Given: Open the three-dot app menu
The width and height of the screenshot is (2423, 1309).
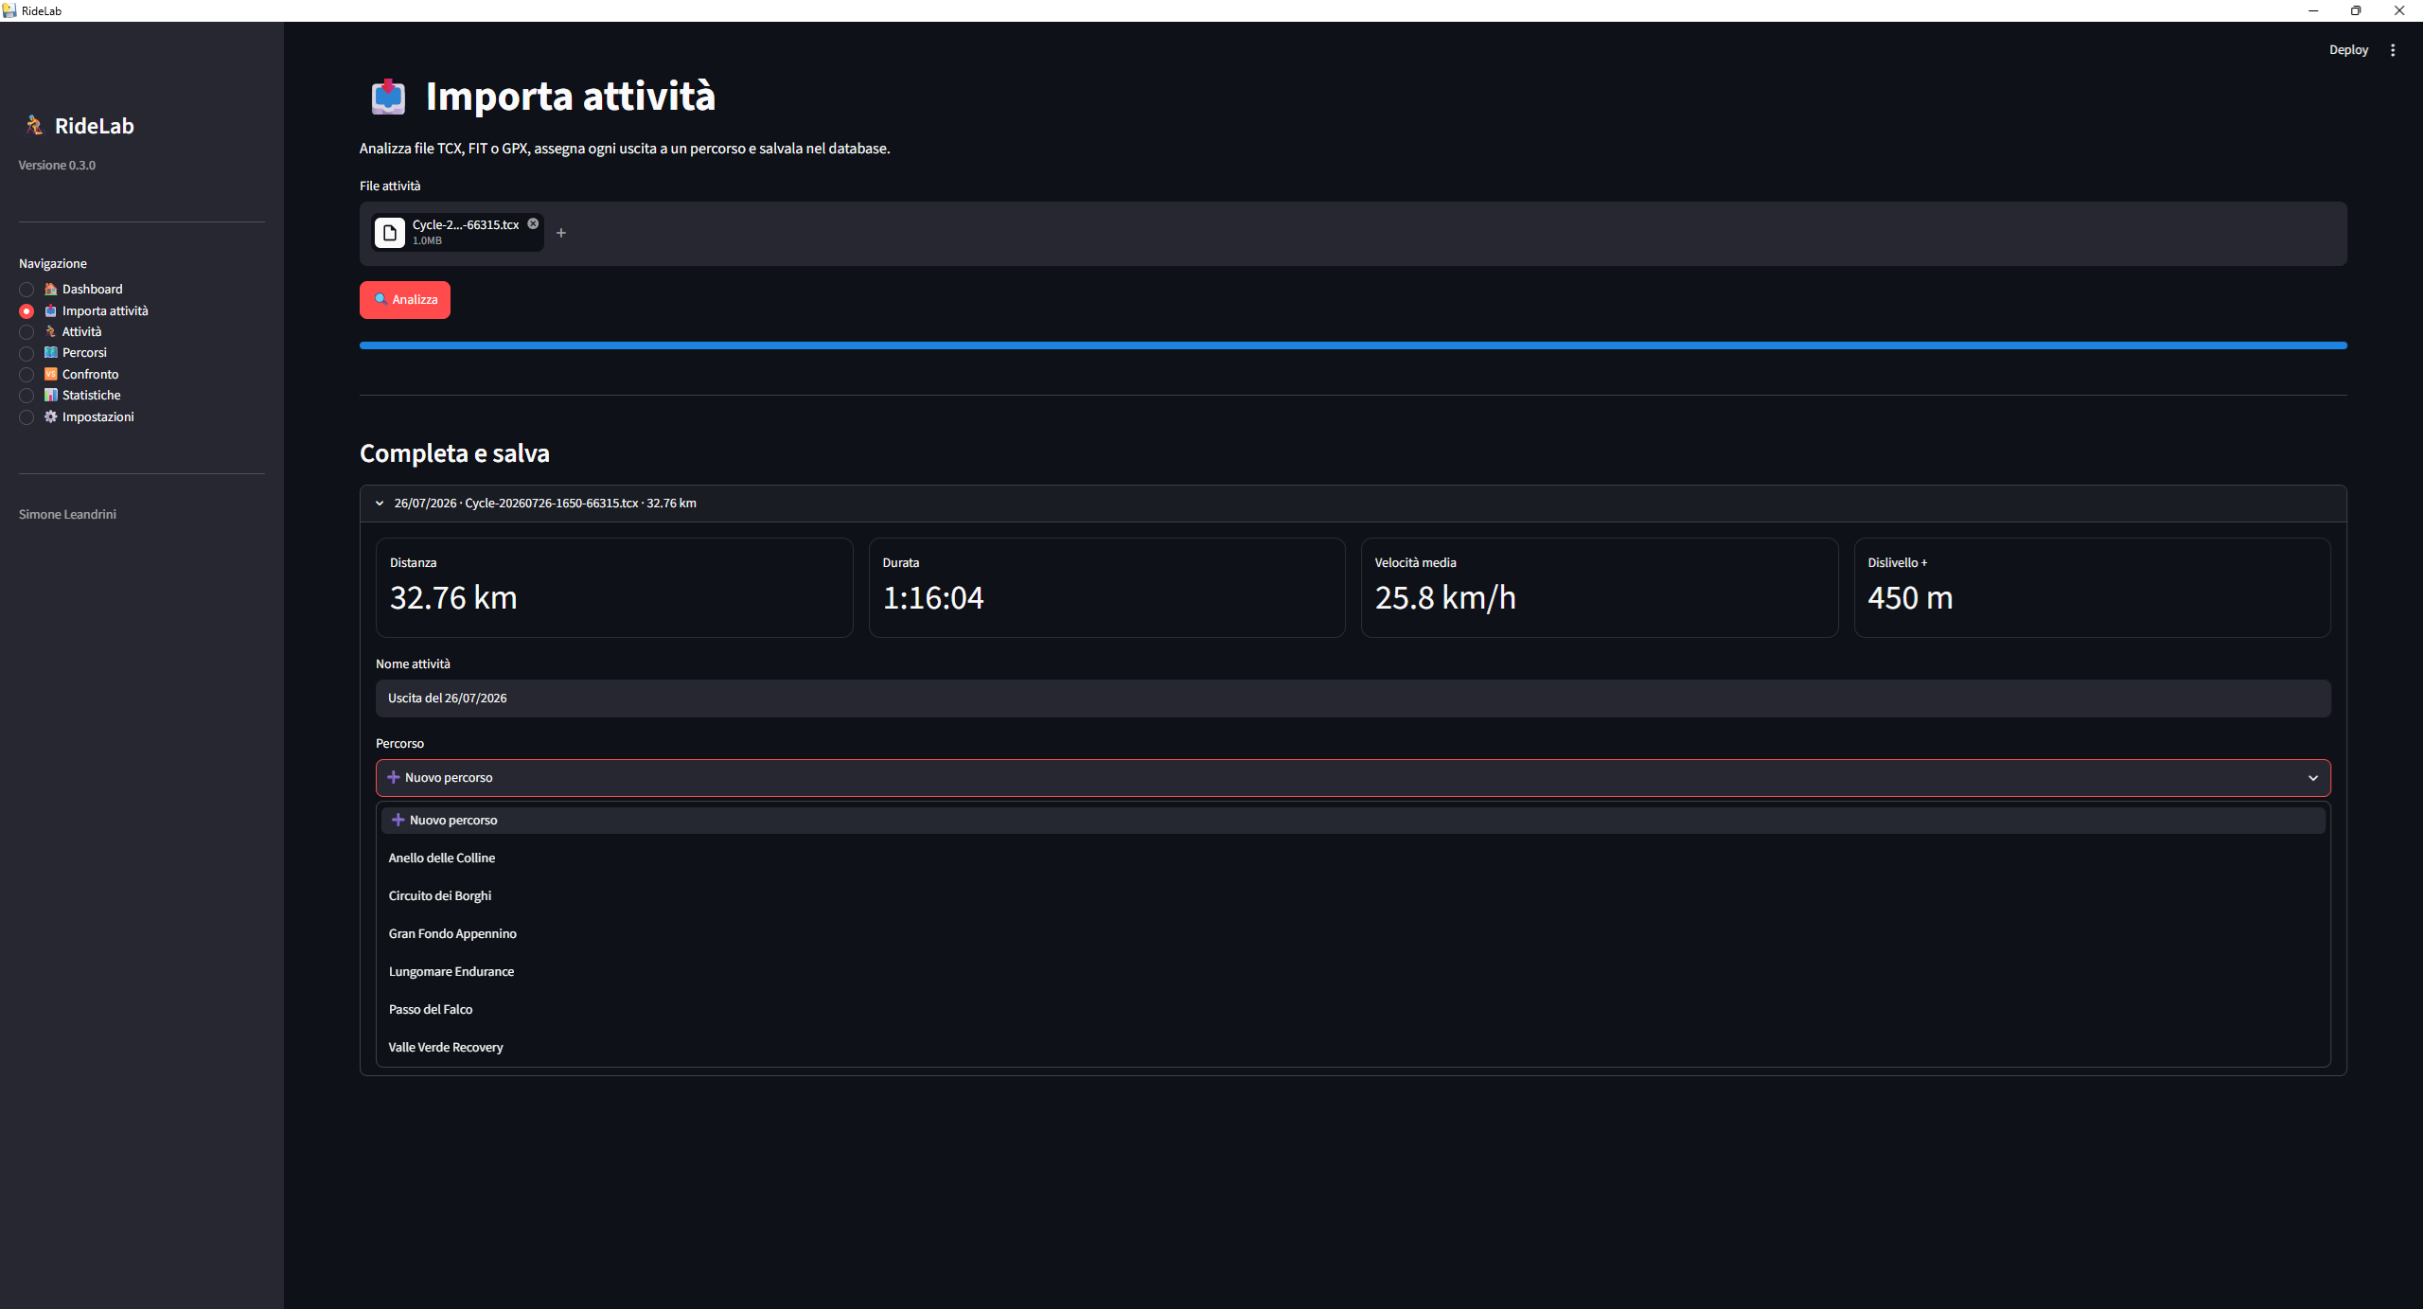Looking at the screenshot, I should 2393,50.
